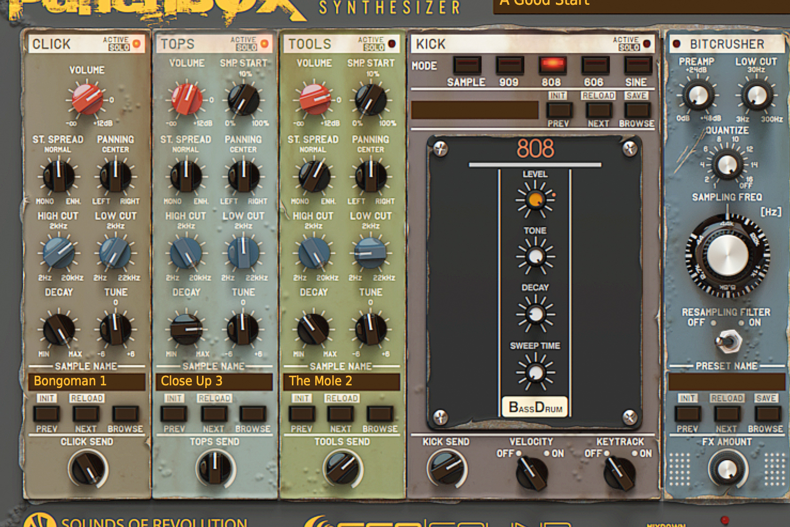Click the CLICK DECAY knob
Screen dimensions: 790x527
(x=59, y=329)
